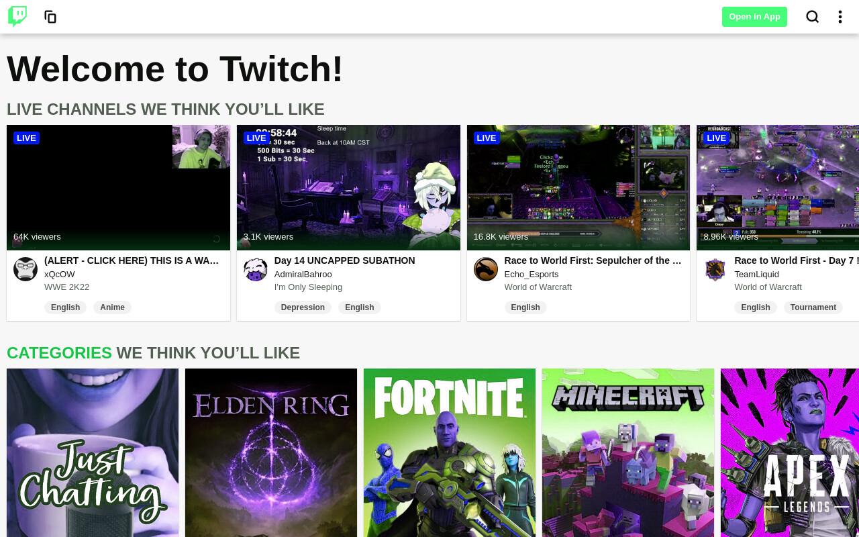Select the Fortnite category cover

[450, 452]
